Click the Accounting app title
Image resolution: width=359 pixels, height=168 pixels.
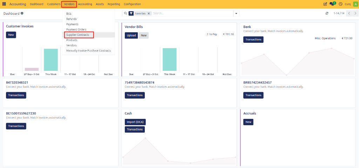[18, 4]
